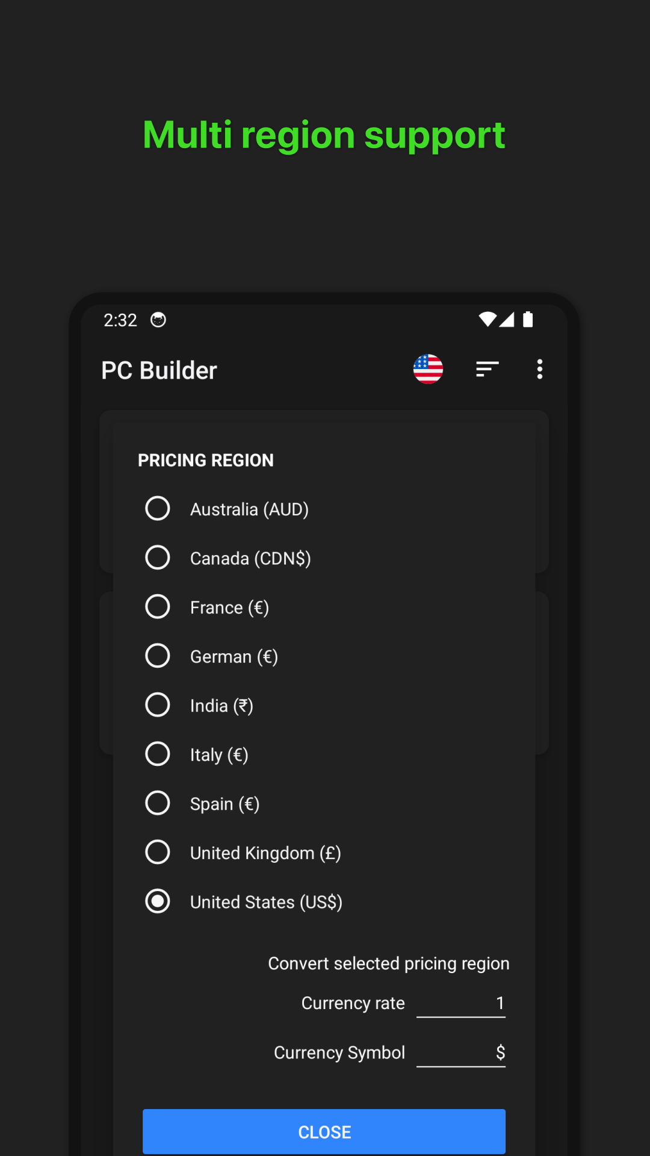Viewport: 650px width, 1156px height.
Task: Click the Currency rate input field
Action: 461,1003
